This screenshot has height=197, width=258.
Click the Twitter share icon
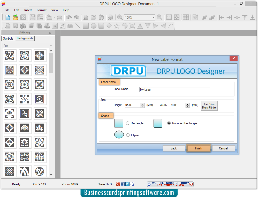127,184
